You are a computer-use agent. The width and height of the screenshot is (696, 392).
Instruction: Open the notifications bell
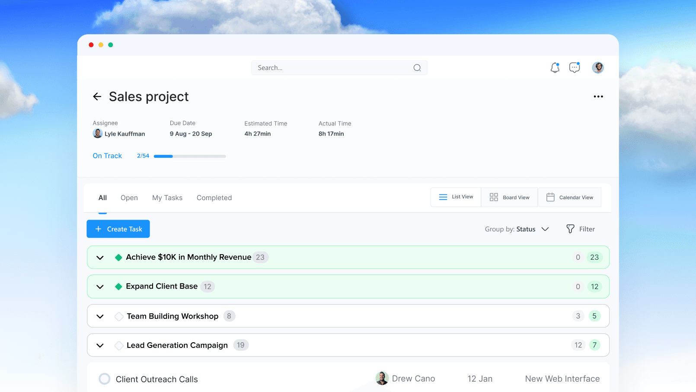(555, 67)
